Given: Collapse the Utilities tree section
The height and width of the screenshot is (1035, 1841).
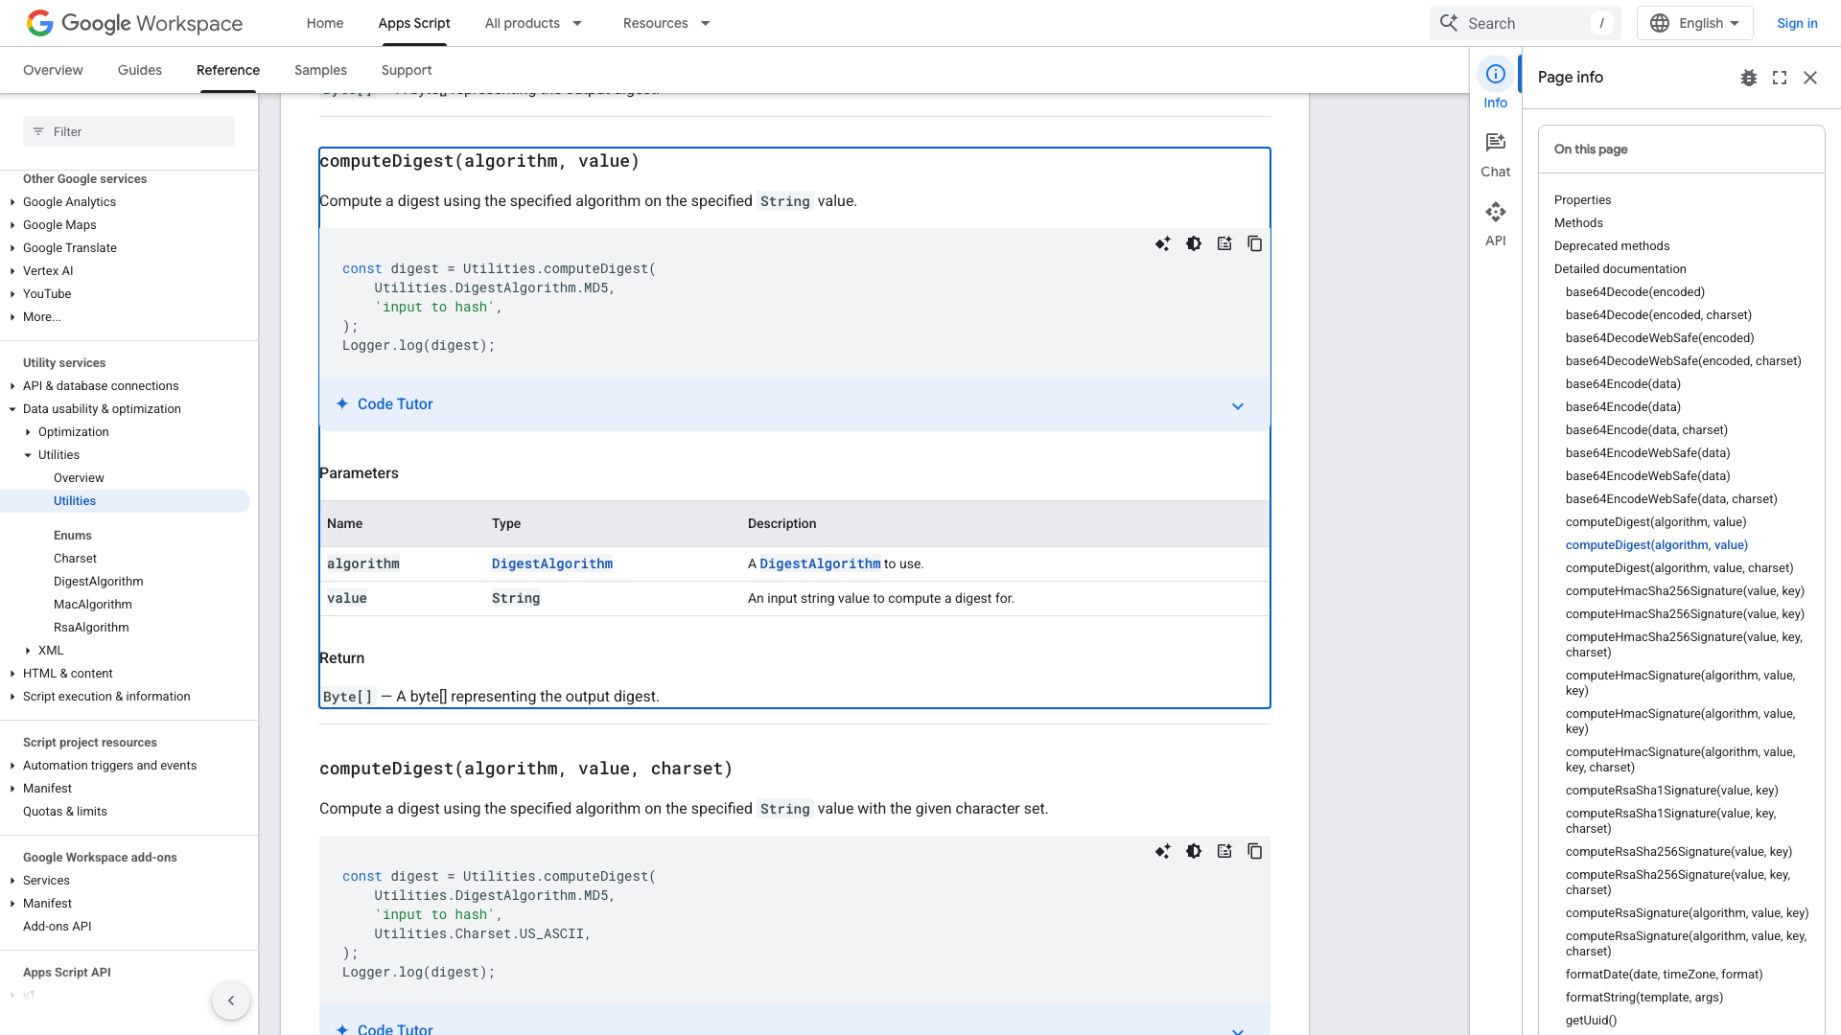Looking at the screenshot, I should pyautogui.click(x=28, y=455).
